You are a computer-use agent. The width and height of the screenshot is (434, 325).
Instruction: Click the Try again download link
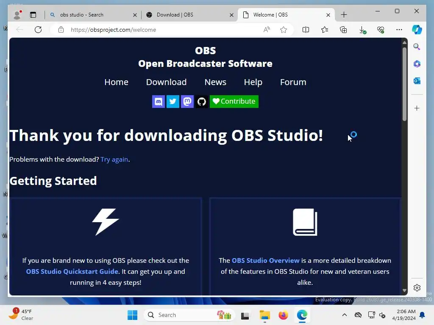(114, 160)
